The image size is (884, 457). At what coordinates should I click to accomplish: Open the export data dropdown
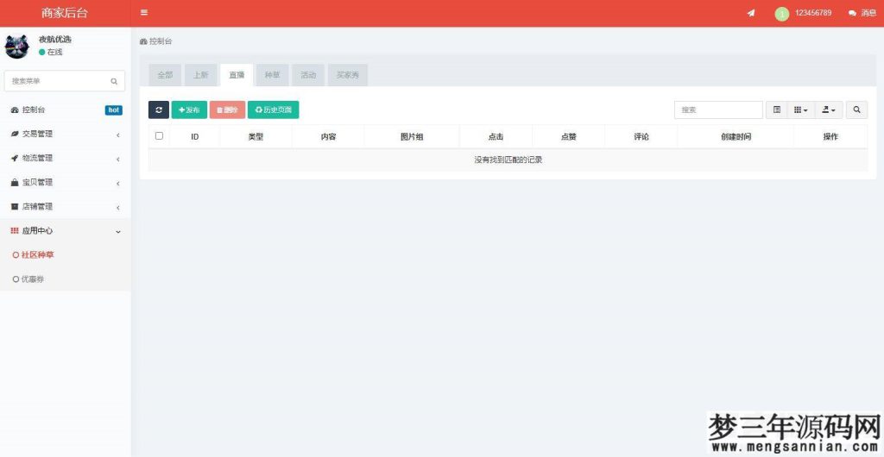(829, 110)
